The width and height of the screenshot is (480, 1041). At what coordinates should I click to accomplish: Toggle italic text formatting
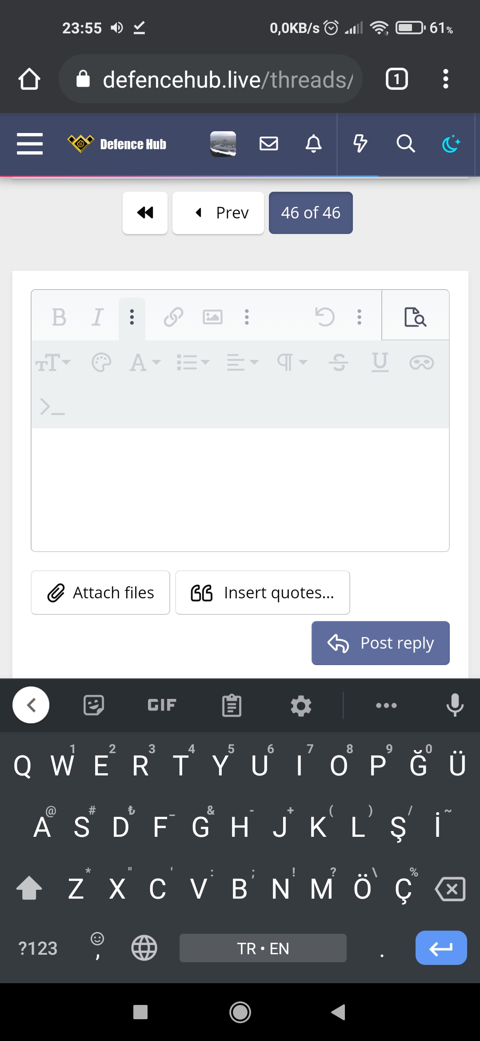click(97, 317)
